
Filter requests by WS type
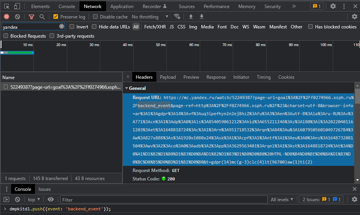246,27
